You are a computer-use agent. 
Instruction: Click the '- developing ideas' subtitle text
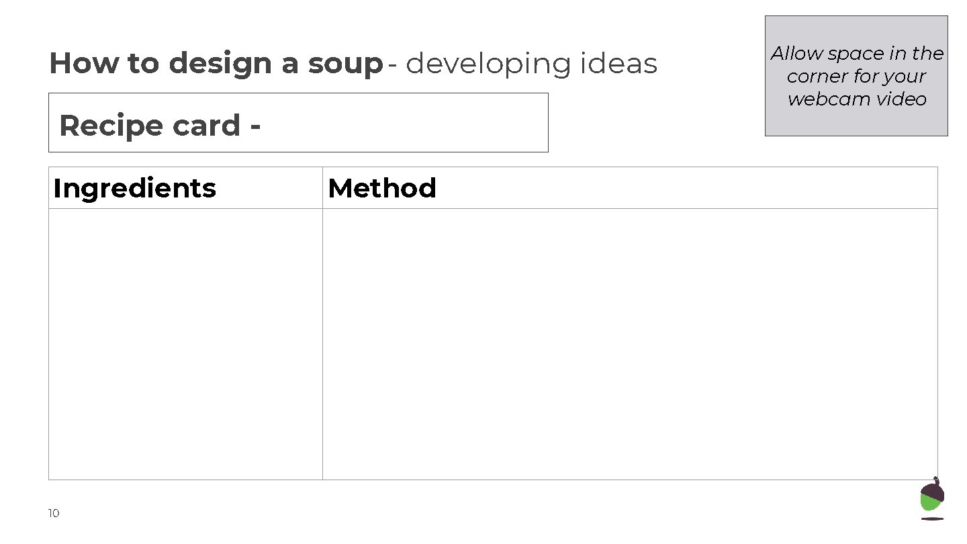click(523, 64)
